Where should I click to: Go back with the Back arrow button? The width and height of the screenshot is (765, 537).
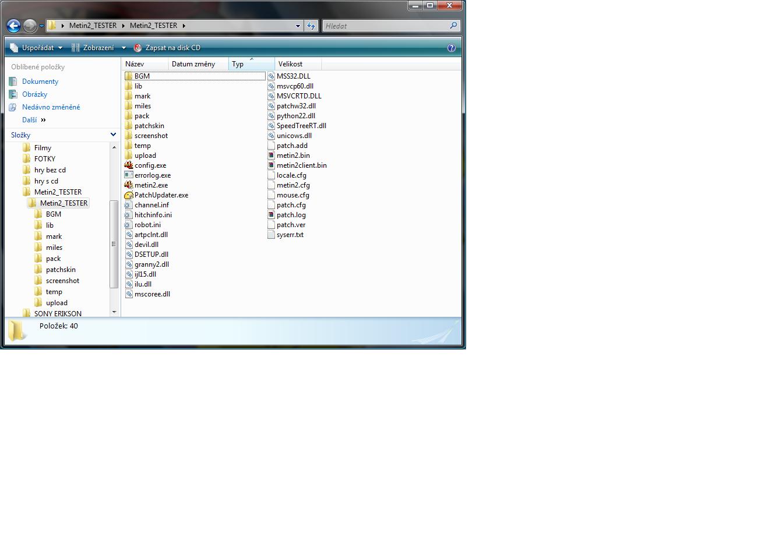[x=13, y=26]
